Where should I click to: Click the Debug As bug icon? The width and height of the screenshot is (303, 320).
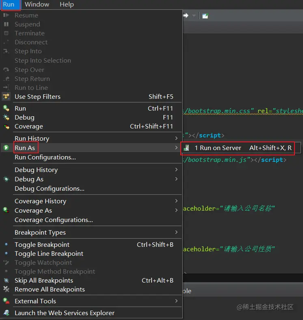(6, 179)
